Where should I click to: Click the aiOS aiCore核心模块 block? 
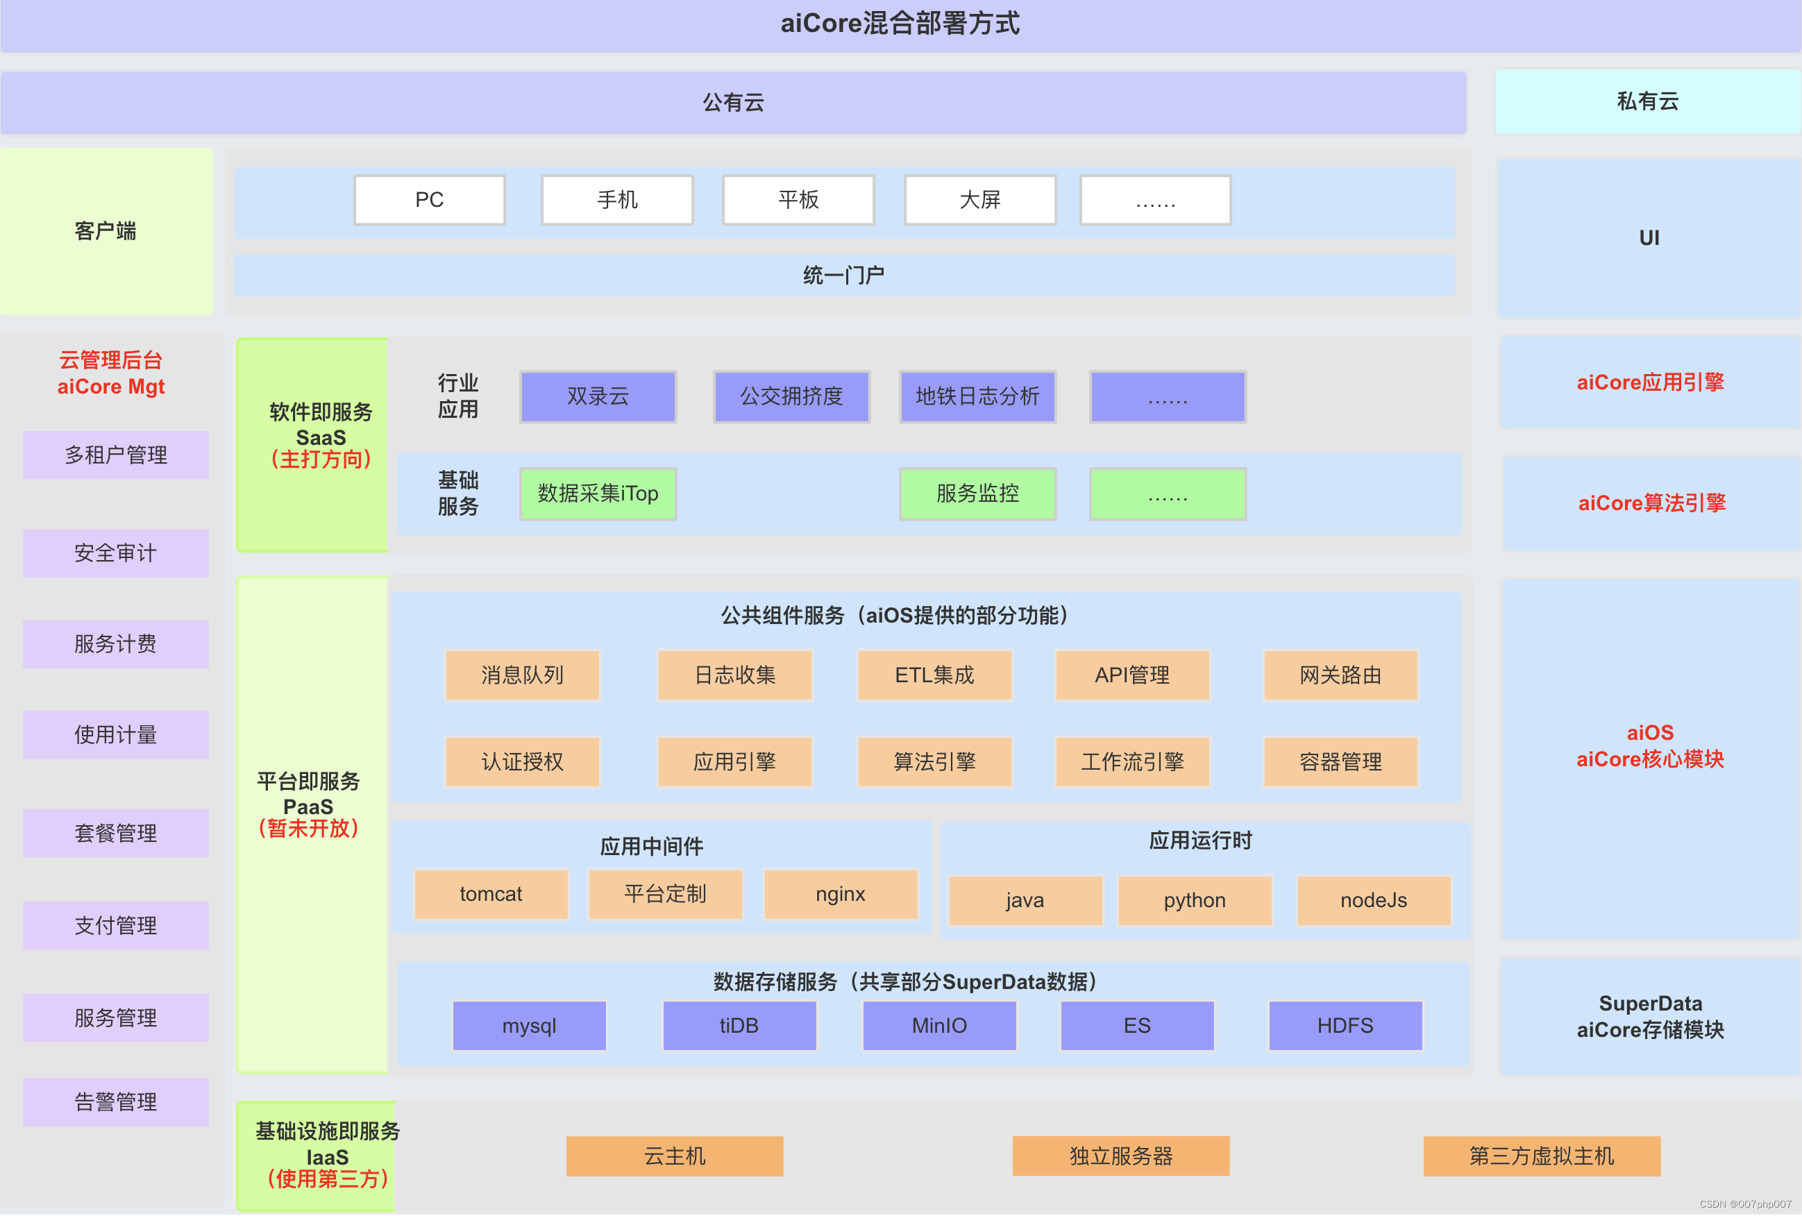click(1651, 759)
